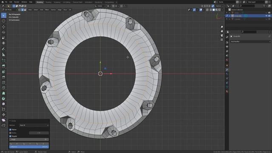Click the Radius value field
Viewport: 272px width, 153px height.
(x=39, y=133)
